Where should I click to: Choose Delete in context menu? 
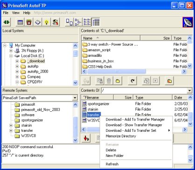tap(111, 150)
